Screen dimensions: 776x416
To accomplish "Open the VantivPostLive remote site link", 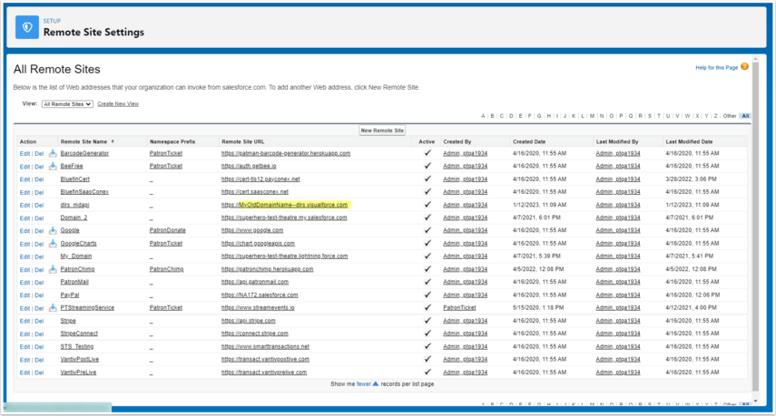I will (x=80, y=359).
